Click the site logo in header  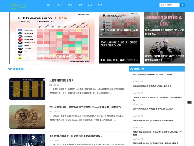pos(18,6)
